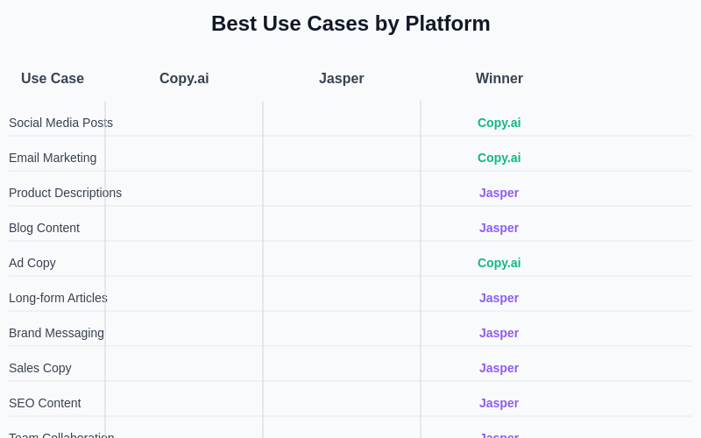Select the "Long-form Articles" row label
701x438 pixels.
pyautogui.click(x=58, y=298)
